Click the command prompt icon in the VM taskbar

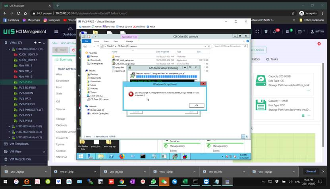coord(143,156)
